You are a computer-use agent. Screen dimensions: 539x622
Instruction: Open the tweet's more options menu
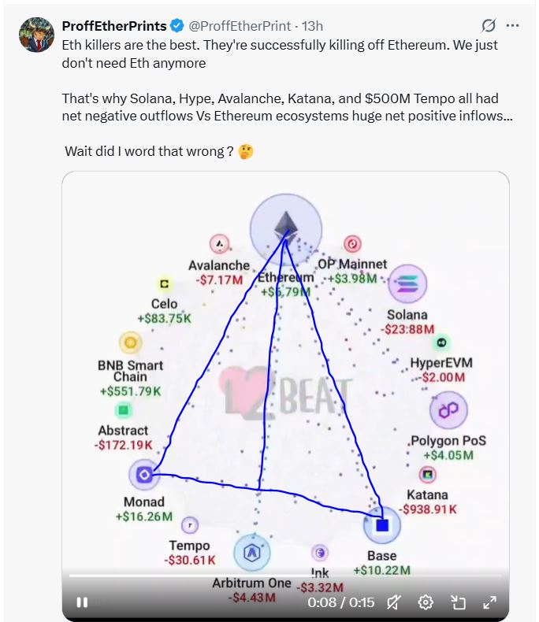[x=513, y=26]
